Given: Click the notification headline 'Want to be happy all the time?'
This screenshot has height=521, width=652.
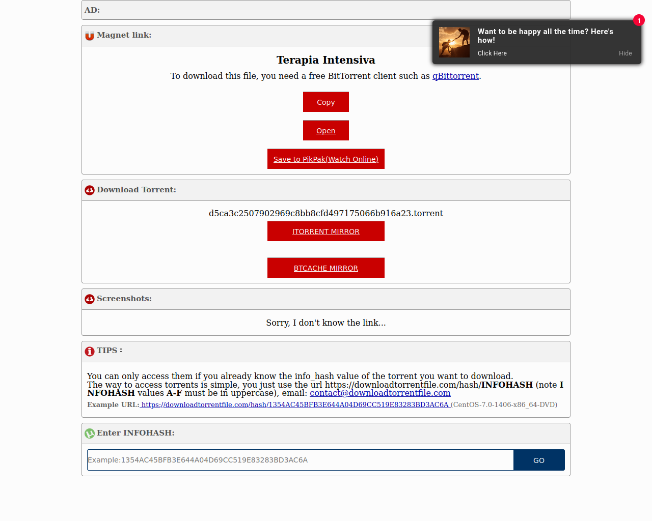Looking at the screenshot, I should (x=546, y=36).
